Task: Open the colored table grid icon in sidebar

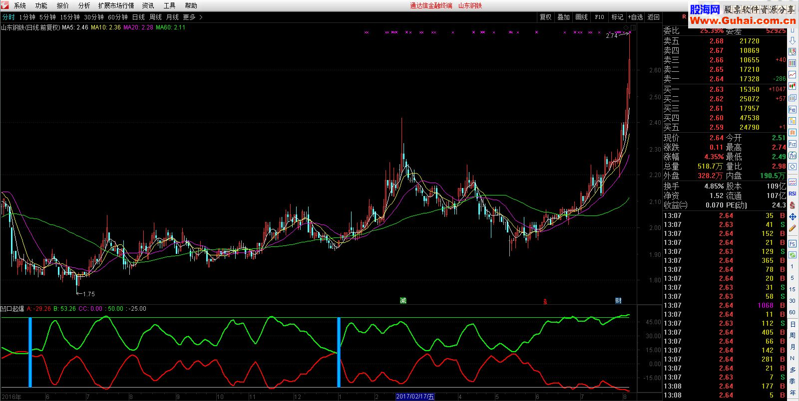Action: pyautogui.click(x=793, y=63)
